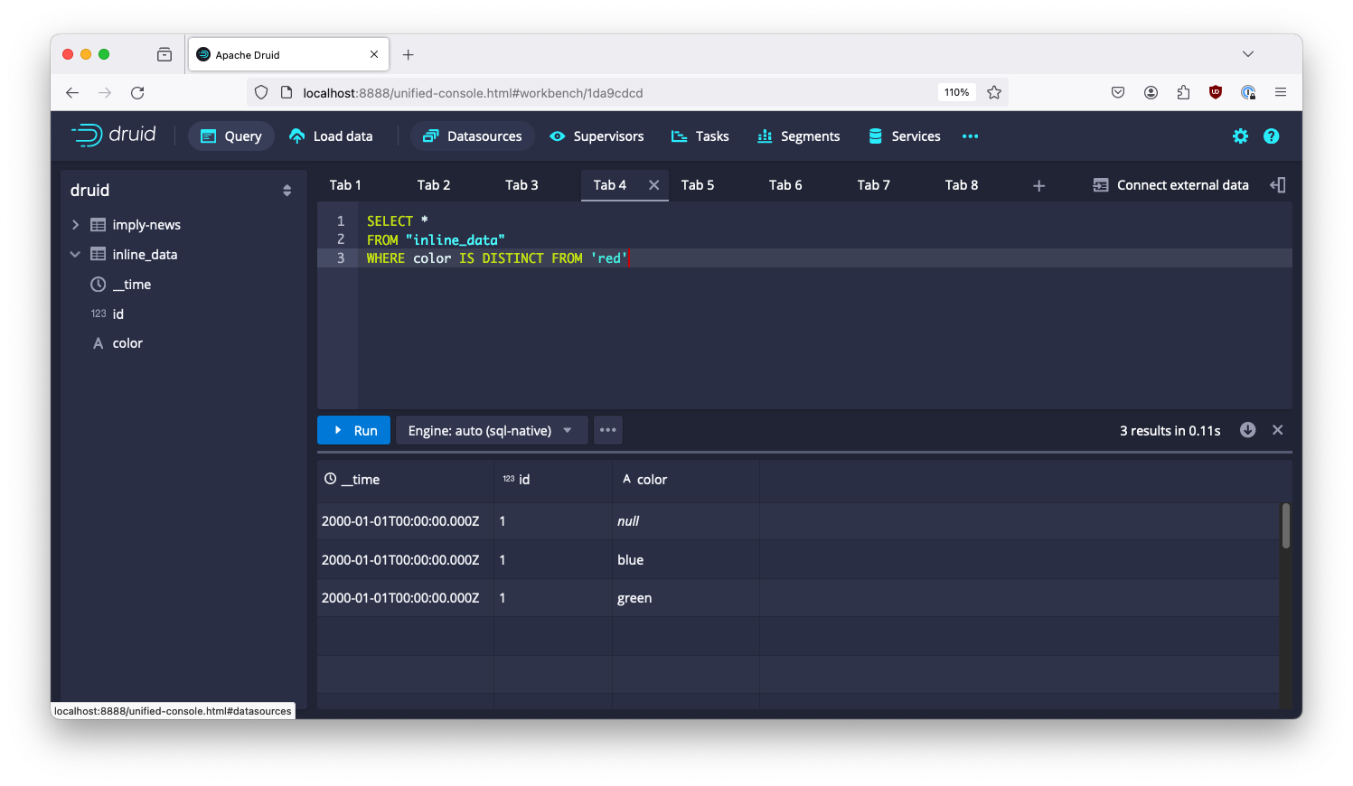Click the __time clock field icon
Screen dimensions: 1353x786
98,284
